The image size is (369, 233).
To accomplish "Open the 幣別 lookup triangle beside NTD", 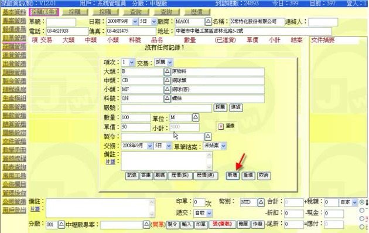I will click(261, 202).
